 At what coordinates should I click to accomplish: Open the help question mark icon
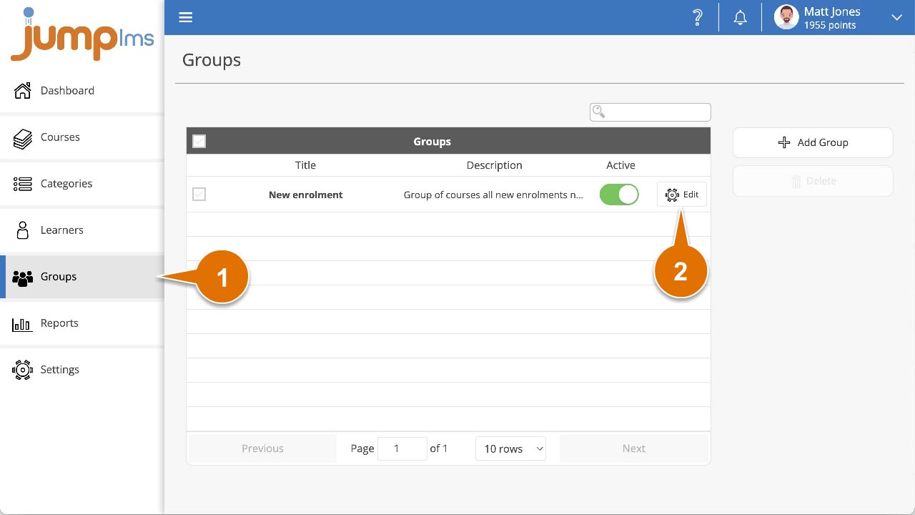coord(698,18)
